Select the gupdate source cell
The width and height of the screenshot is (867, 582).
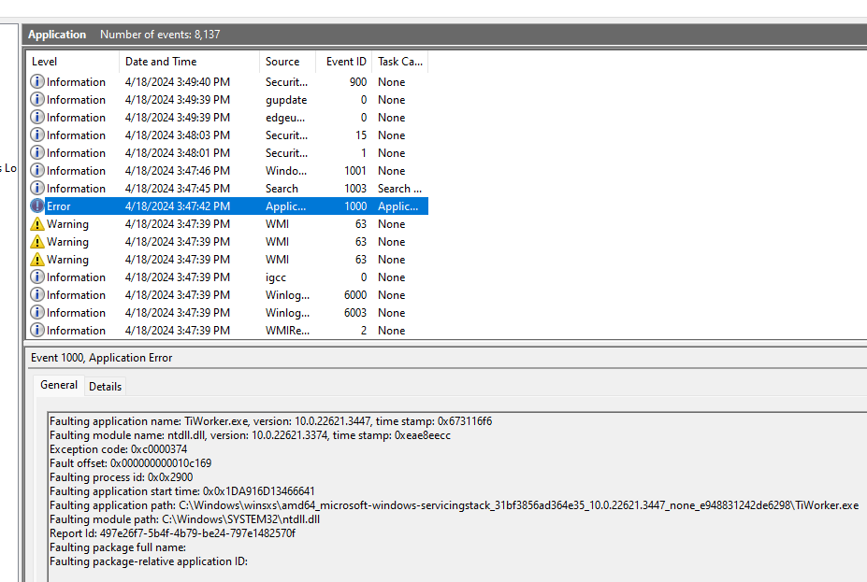click(x=286, y=100)
